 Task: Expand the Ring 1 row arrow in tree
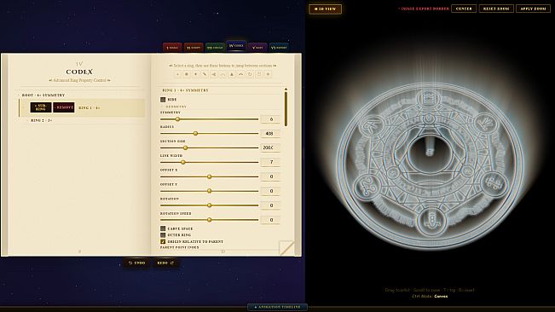(x=25, y=107)
